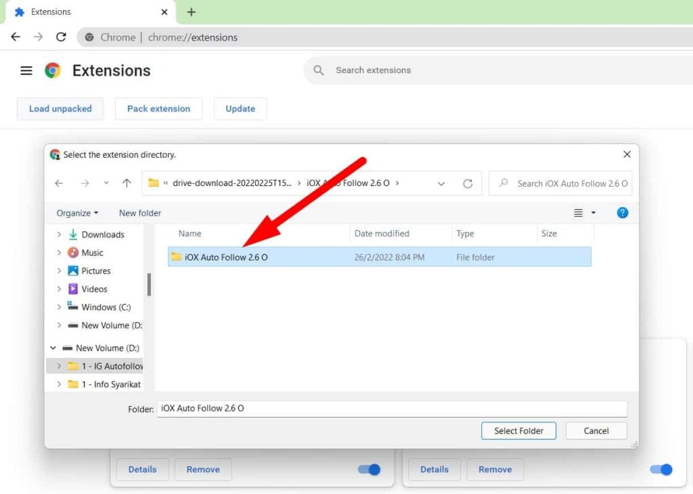
Task: Remove the right extension card's extension
Action: [x=495, y=470]
